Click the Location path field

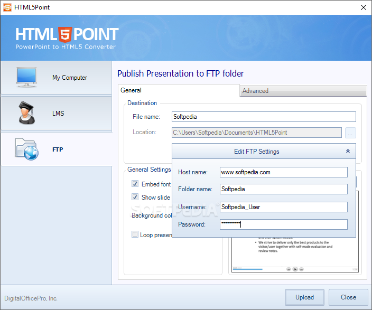[x=257, y=133]
